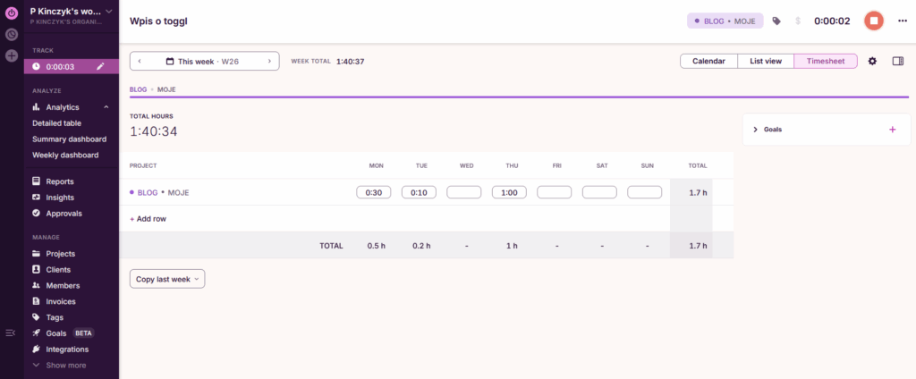The image size is (916, 379).
Task: Collapse sidebar using the bottom-left icon
Action: pos(11,333)
